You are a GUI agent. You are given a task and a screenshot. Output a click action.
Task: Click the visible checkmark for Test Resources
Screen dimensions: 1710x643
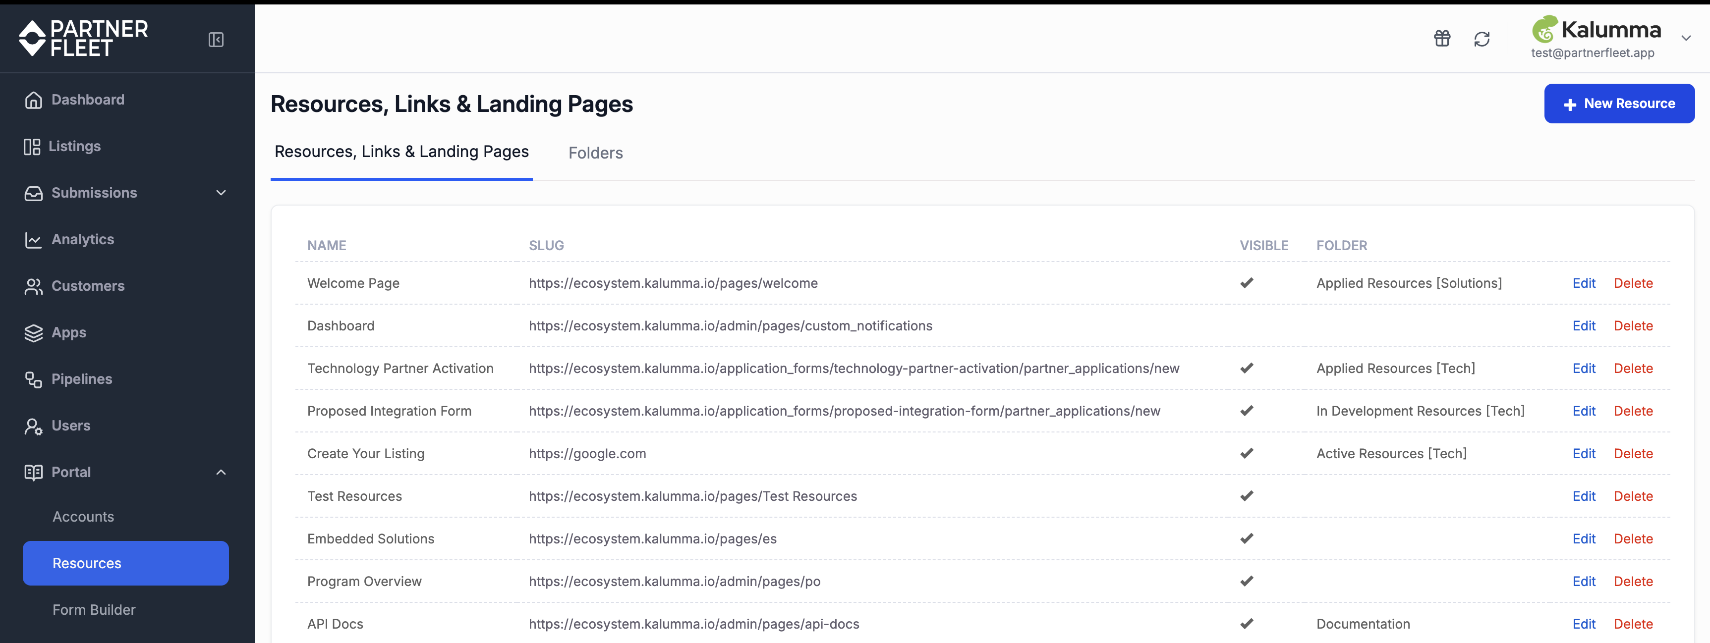click(1247, 496)
